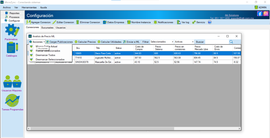Image resolution: width=270 pixels, height=138 pixels.
Task: Select the Procesos sidebar tab
Action: click(x=12, y=17)
